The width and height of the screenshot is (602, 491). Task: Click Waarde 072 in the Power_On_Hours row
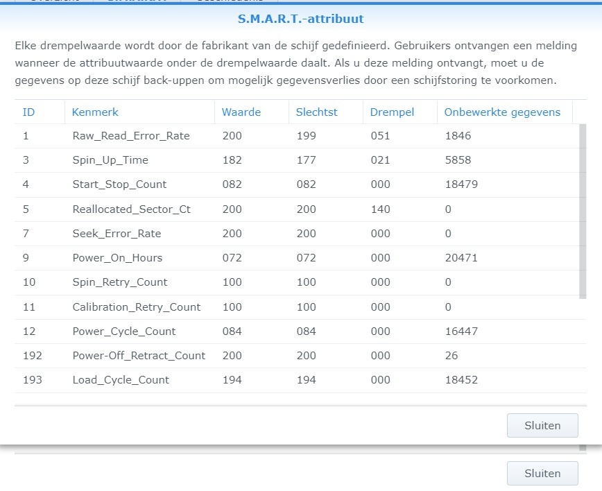[232, 257]
